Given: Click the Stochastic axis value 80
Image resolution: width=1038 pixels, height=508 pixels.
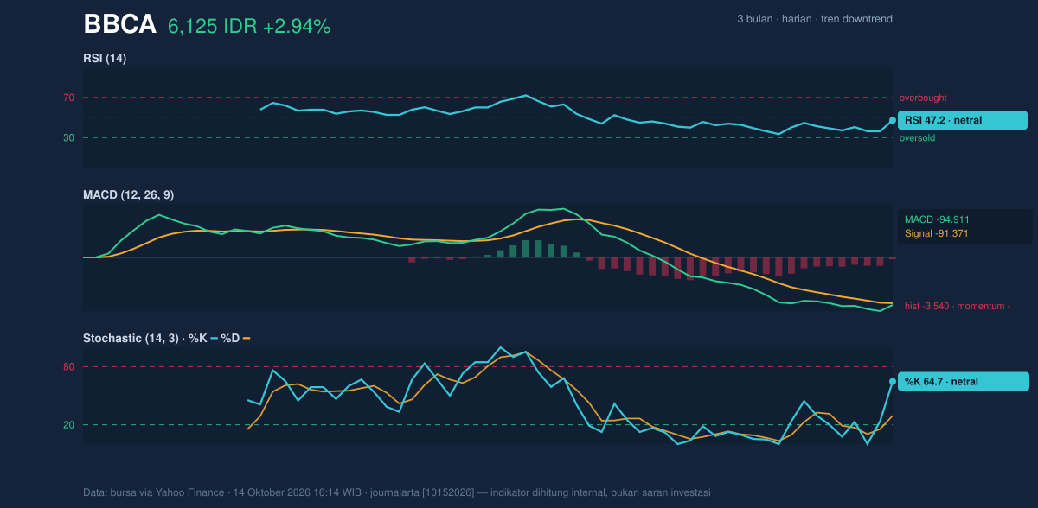Looking at the screenshot, I should click(68, 367).
